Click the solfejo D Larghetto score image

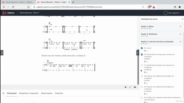tap(69, 66)
